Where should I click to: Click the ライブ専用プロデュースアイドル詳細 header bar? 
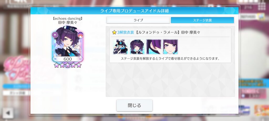click(134, 11)
